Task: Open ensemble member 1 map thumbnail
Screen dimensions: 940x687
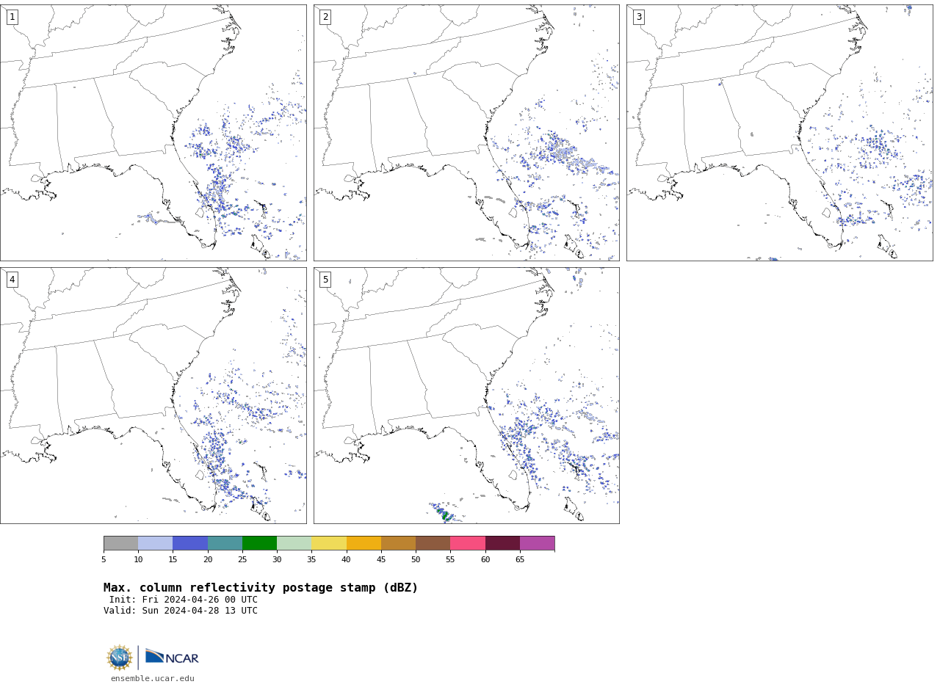Action: [x=153, y=133]
